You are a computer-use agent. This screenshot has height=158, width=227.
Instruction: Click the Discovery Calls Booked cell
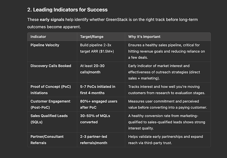point(51,66)
